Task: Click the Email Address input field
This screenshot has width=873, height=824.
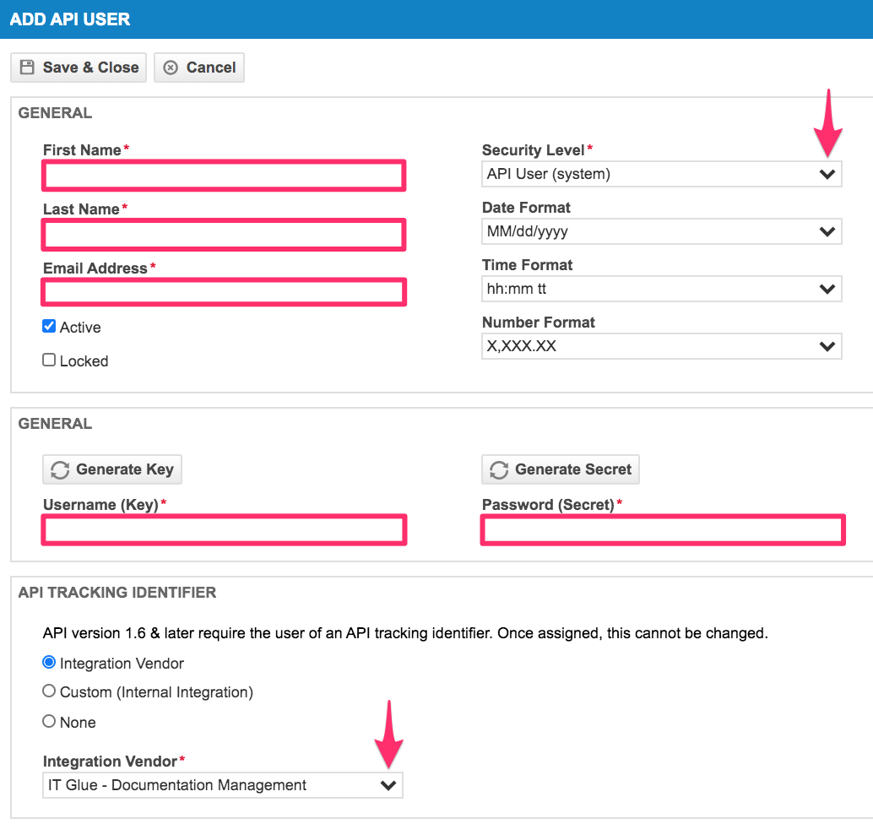Action: point(224,293)
